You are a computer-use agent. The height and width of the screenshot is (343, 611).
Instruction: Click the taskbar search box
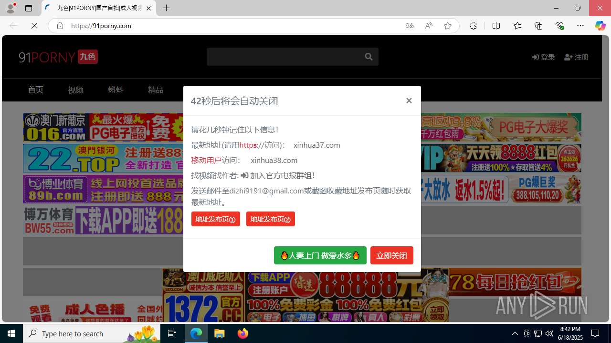point(92,333)
